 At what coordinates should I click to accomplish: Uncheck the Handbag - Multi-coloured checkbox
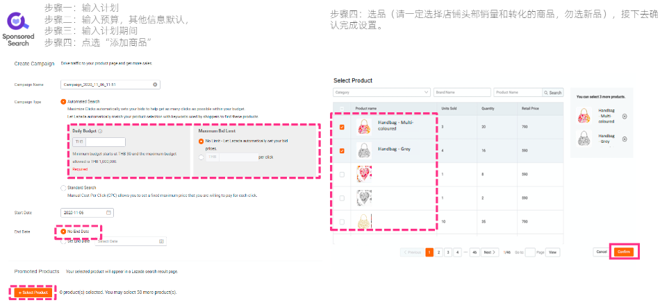point(341,127)
